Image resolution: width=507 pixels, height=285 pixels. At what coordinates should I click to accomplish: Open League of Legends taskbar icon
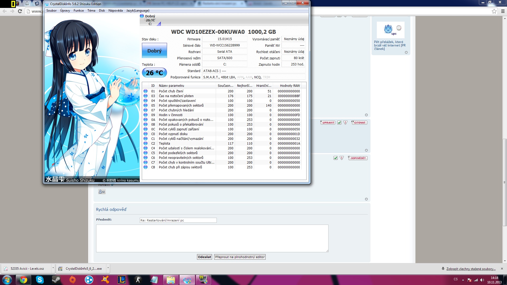pyautogui.click(x=122, y=280)
